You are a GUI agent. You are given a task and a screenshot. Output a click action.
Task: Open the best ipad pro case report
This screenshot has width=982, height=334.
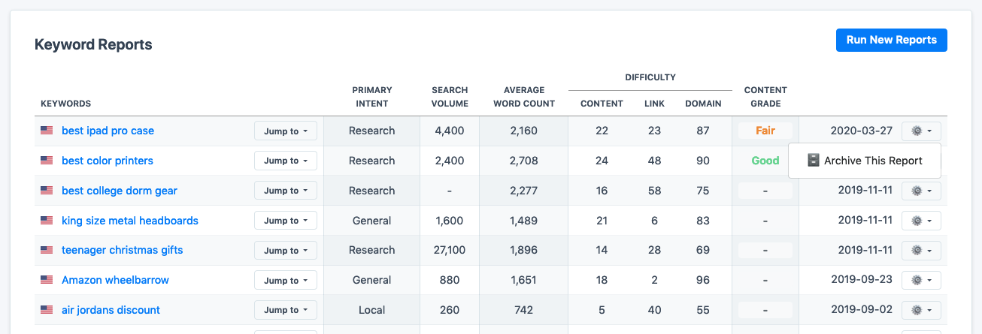tap(108, 131)
